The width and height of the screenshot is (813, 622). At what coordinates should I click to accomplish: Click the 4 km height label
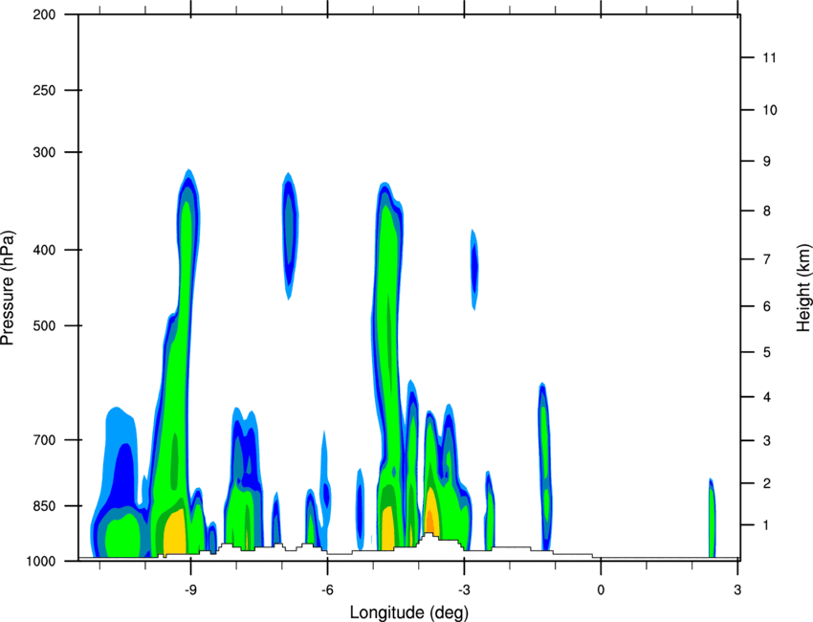(767, 397)
